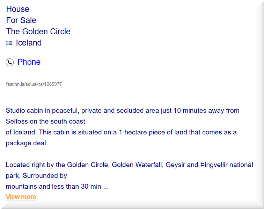Click the line Selfoss on the south coast

tap(45, 121)
